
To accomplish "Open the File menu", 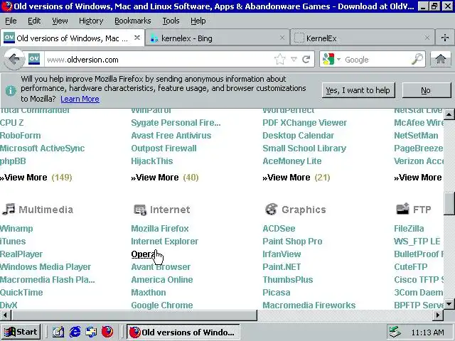I will [11, 21].
